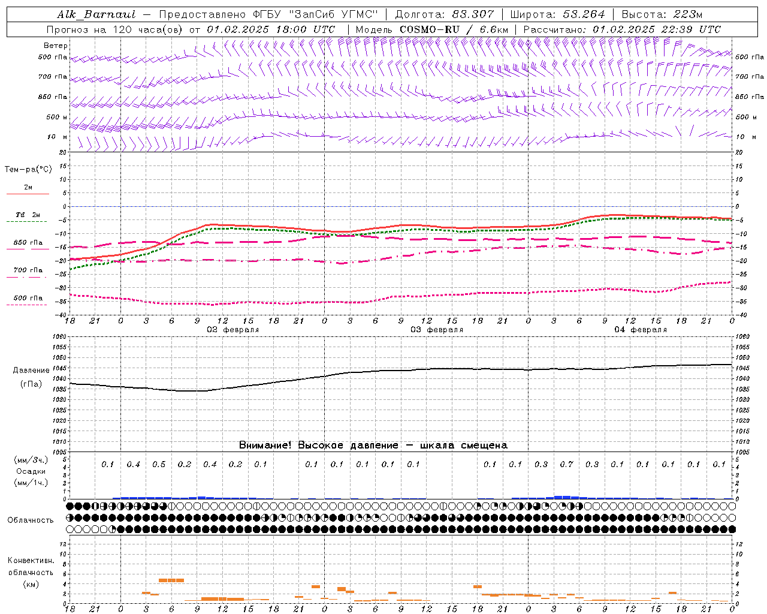Image resolution: width=767 pixels, height=614 pixels.
Task: Click the 04 февраля date label
Action: (640, 330)
